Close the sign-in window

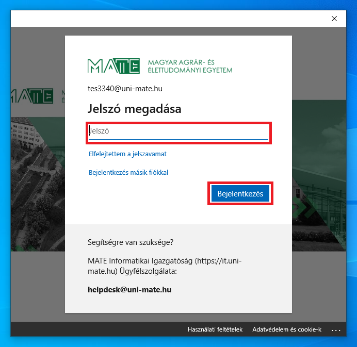pyautogui.click(x=334, y=19)
